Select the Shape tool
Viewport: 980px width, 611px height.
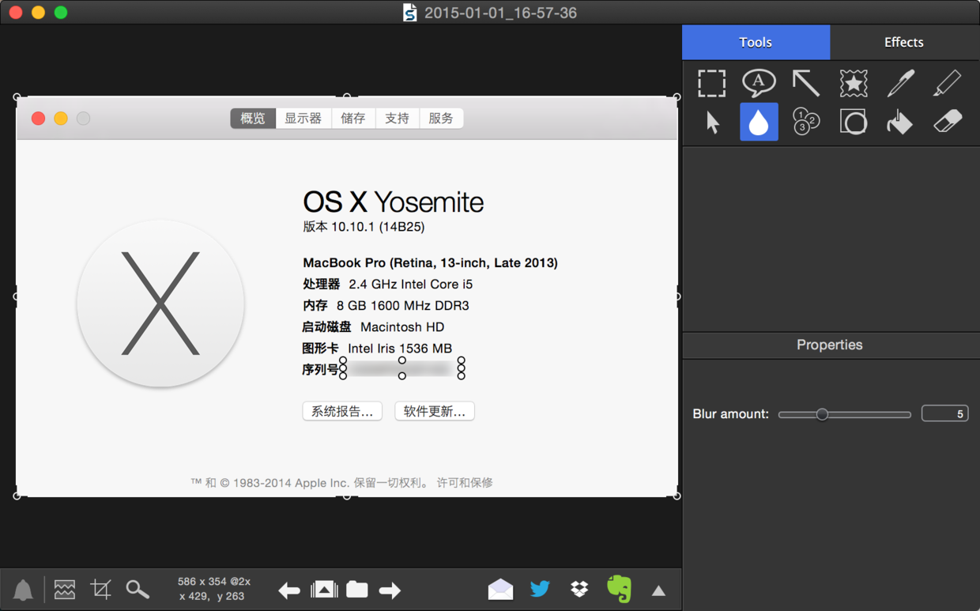point(854,122)
